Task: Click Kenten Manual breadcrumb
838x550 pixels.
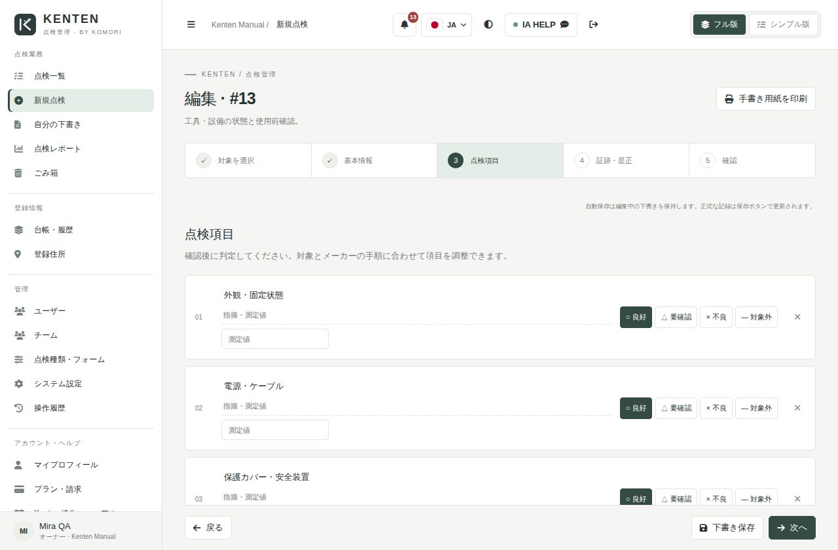Action: (237, 24)
